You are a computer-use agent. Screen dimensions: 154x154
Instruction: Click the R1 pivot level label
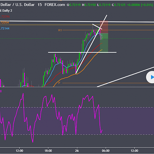(60, 30)
